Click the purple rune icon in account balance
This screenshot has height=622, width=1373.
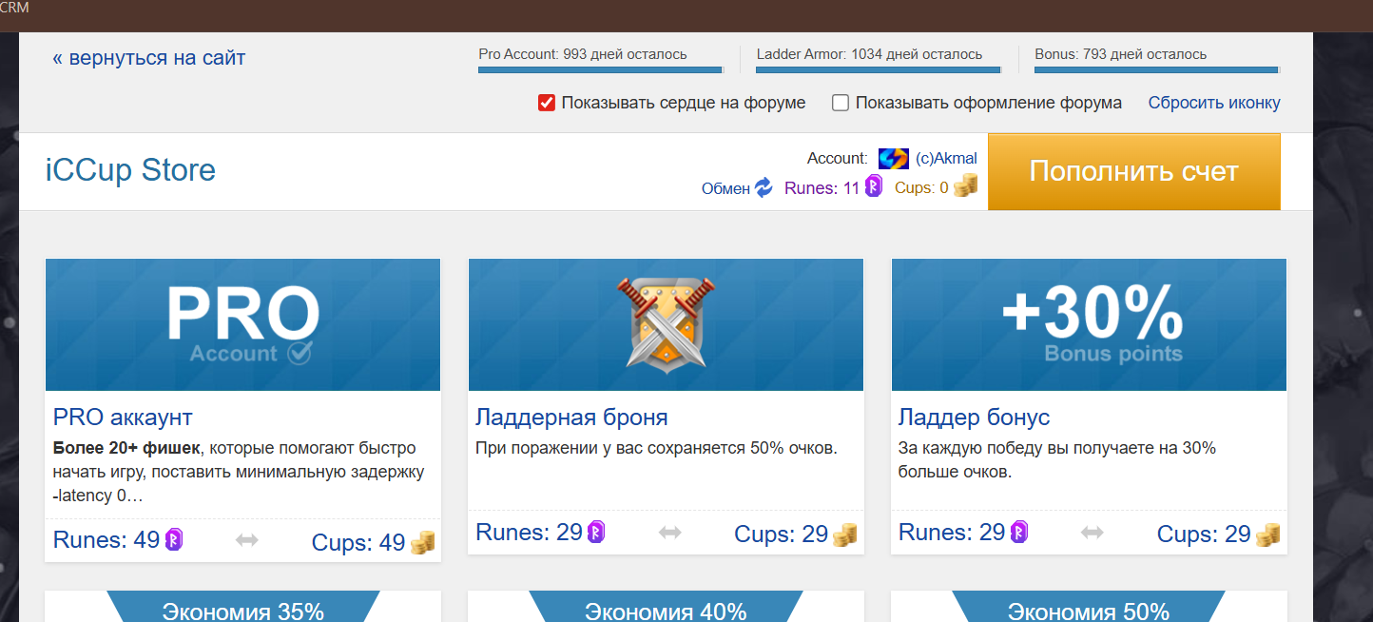[873, 186]
